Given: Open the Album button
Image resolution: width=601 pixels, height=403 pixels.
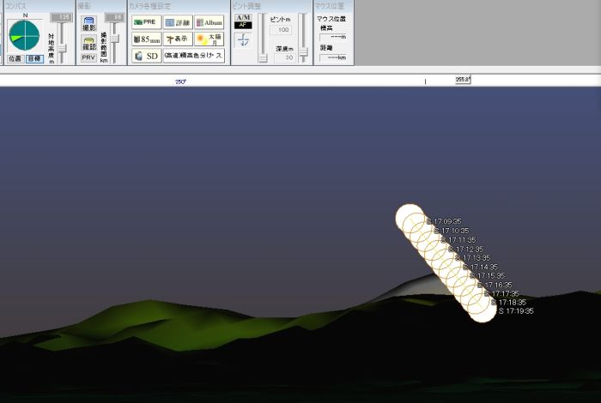Looking at the screenshot, I should (209, 21).
